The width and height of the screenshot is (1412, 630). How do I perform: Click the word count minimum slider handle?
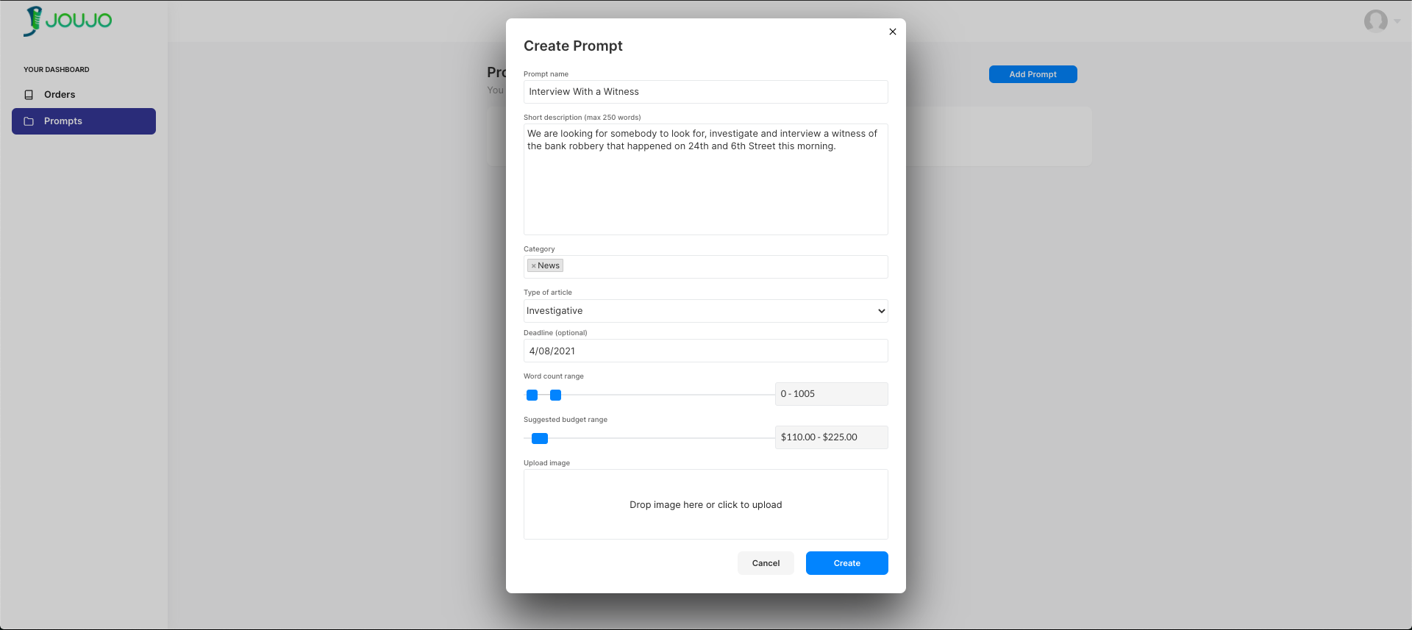(532, 395)
